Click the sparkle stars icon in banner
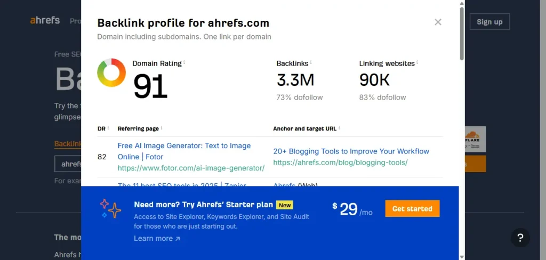 pyautogui.click(x=110, y=208)
